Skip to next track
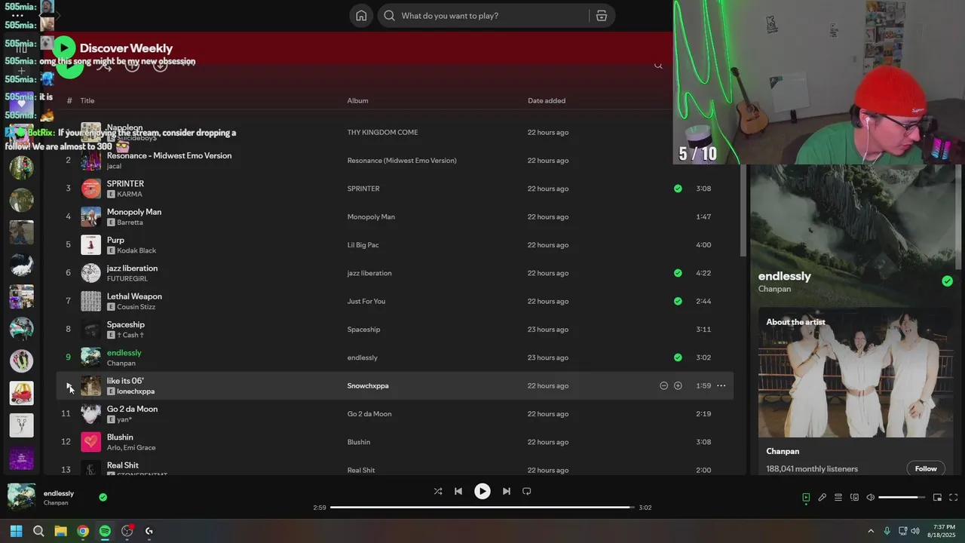Image resolution: width=965 pixels, height=543 pixels. click(507, 491)
